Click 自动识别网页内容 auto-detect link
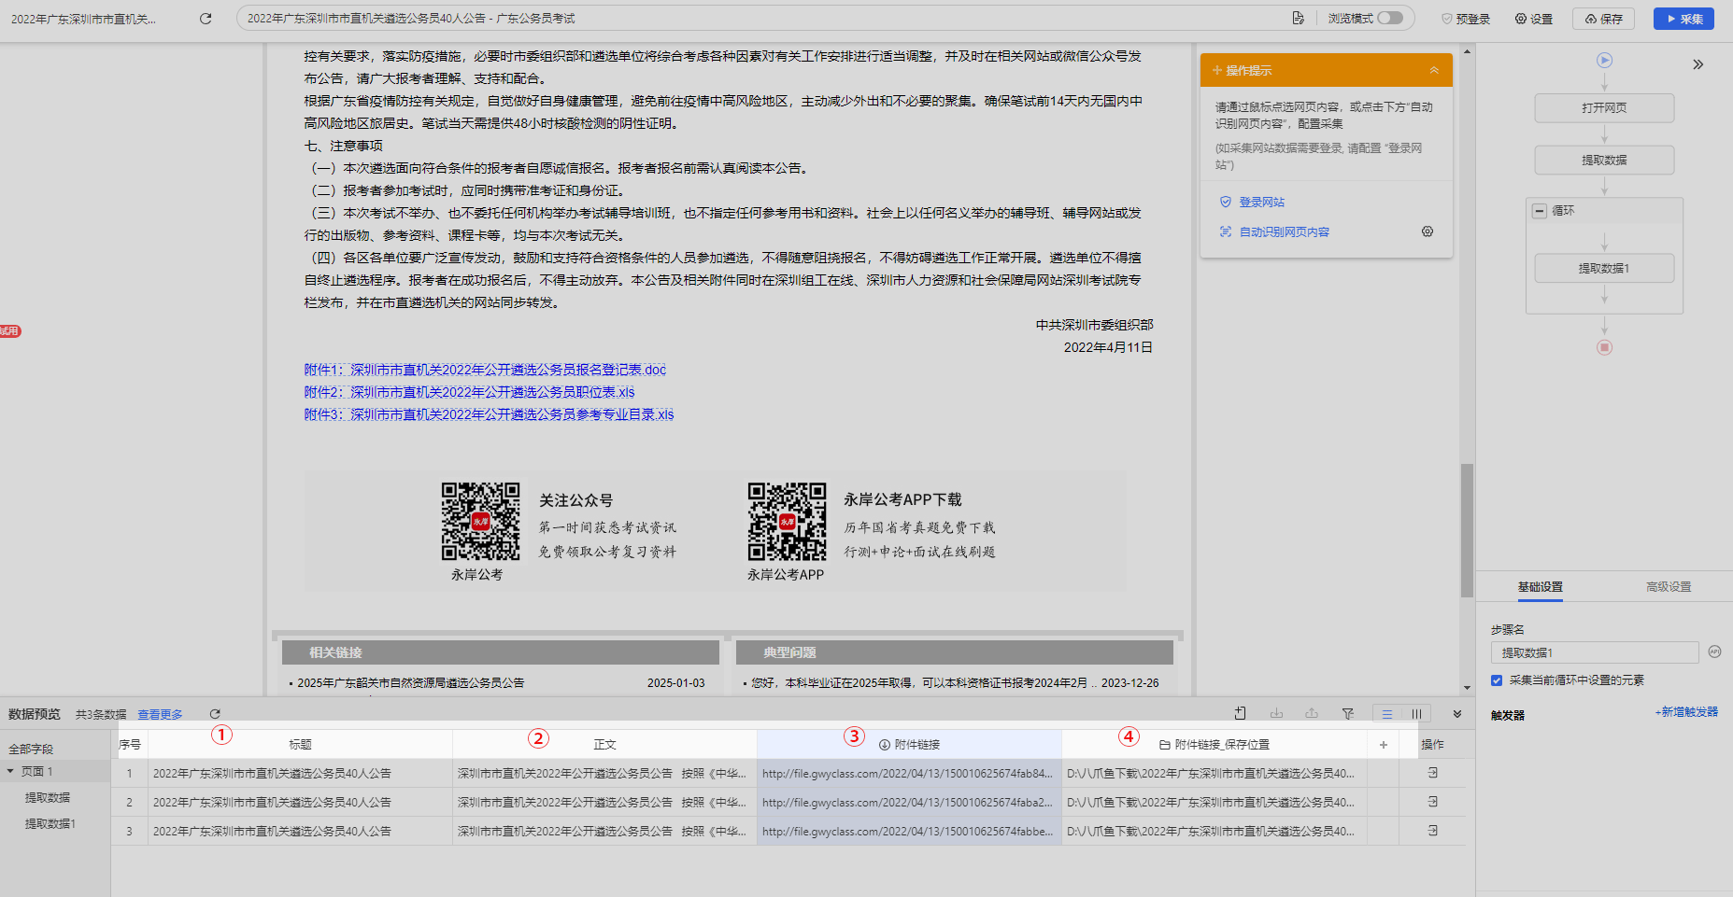Screen dimensions: 1733x897 tap(1284, 231)
